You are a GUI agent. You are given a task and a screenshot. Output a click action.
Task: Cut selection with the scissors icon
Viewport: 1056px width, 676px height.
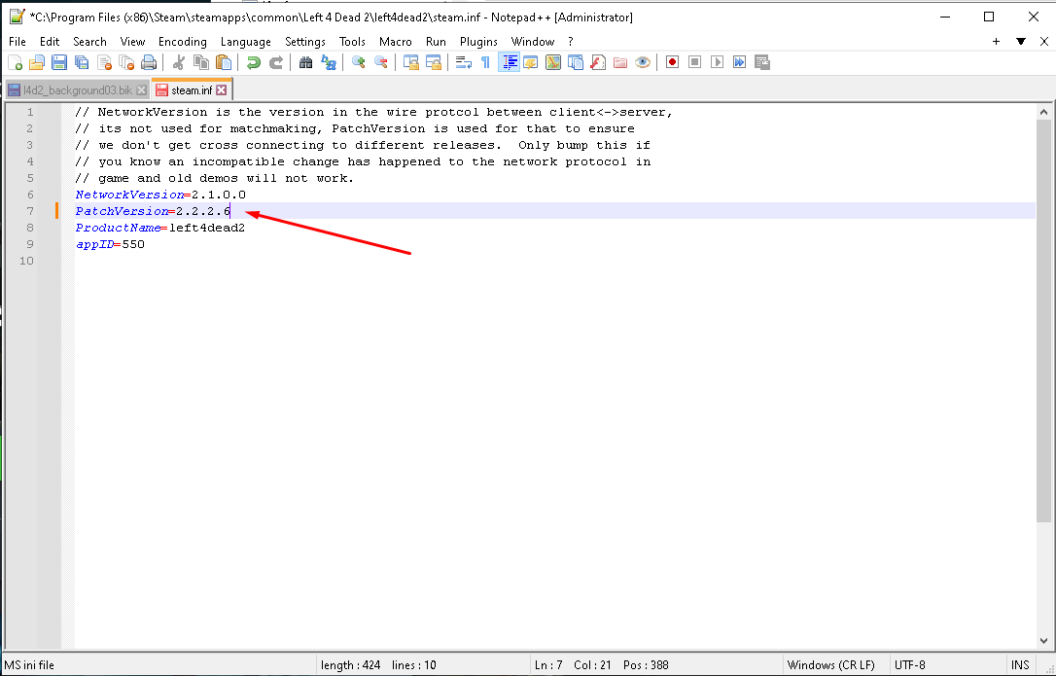coord(179,62)
